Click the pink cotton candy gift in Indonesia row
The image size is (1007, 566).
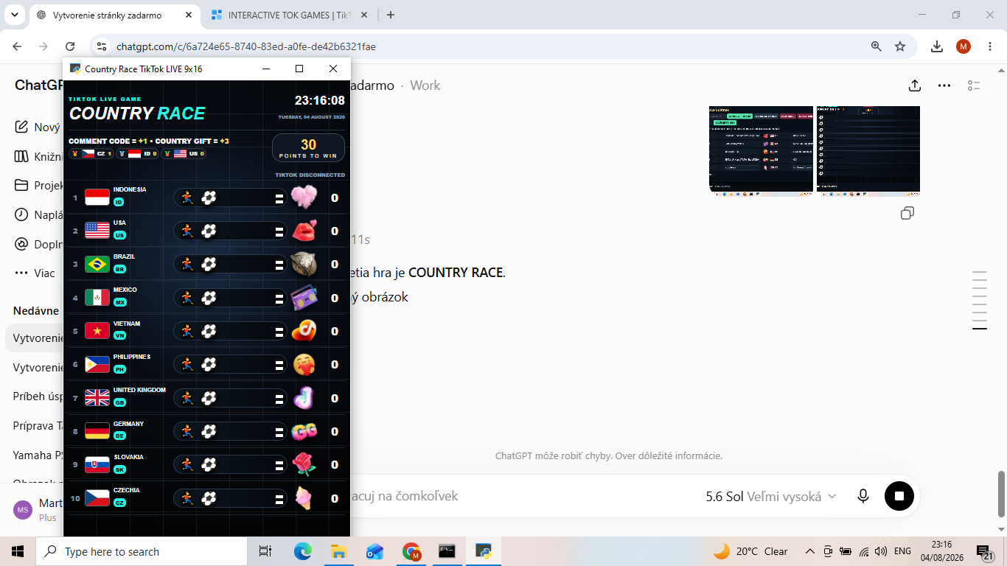pyautogui.click(x=304, y=198)
